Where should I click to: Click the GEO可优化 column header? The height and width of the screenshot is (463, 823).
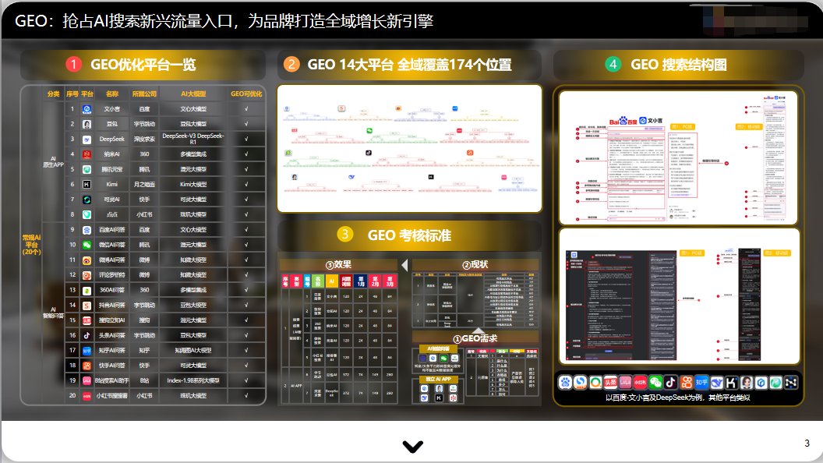[x=246, y=94]
